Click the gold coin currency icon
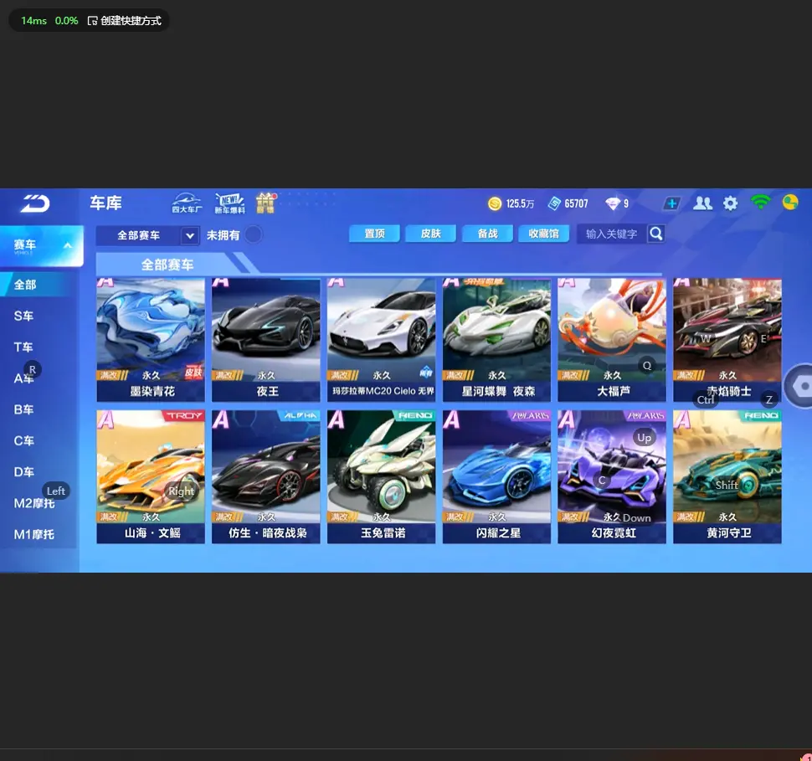 495,203
